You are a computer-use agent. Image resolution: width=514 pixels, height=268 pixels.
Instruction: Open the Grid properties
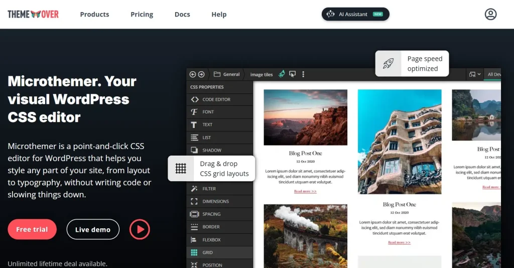220,252
